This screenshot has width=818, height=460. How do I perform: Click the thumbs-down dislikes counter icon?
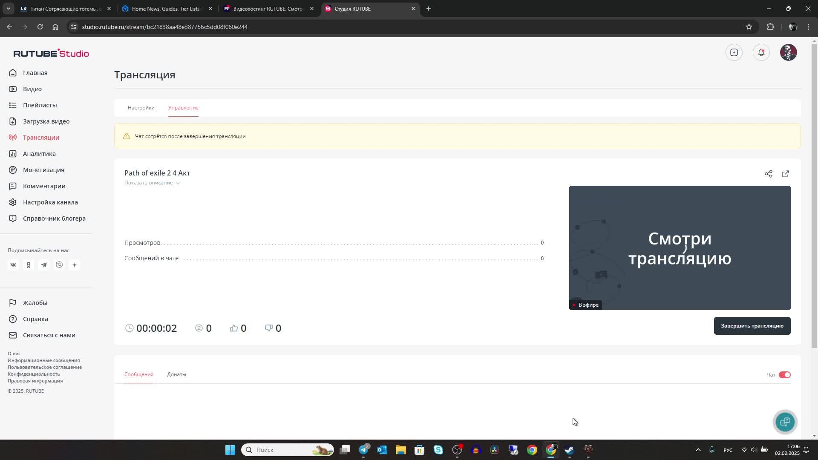pos(268,328)
